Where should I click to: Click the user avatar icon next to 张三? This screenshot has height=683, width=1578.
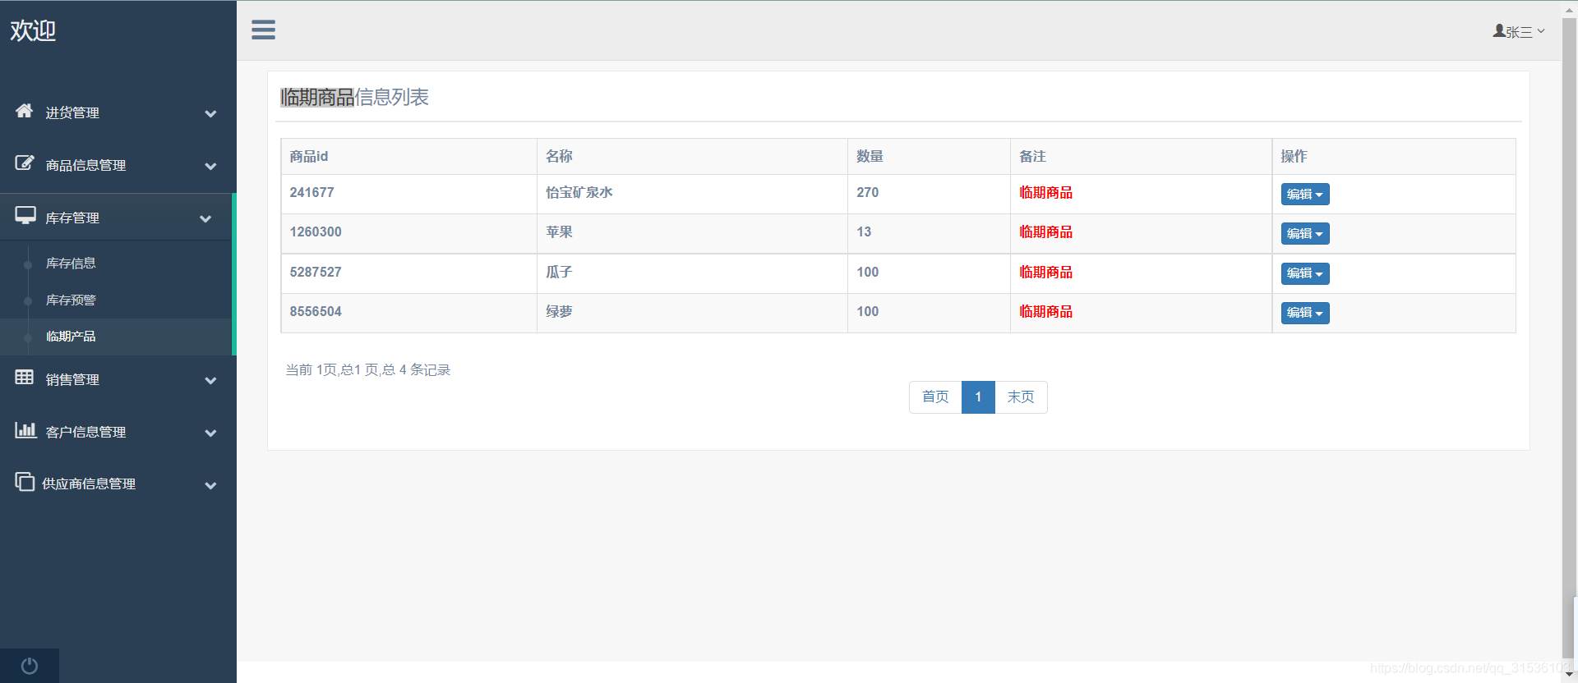pyautogui.click(x=1499, y=30)
